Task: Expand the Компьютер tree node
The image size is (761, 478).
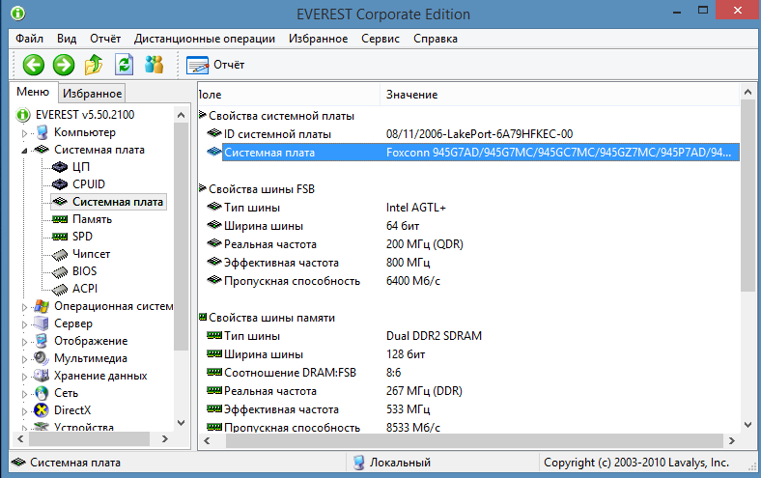Action: point(24,133)
